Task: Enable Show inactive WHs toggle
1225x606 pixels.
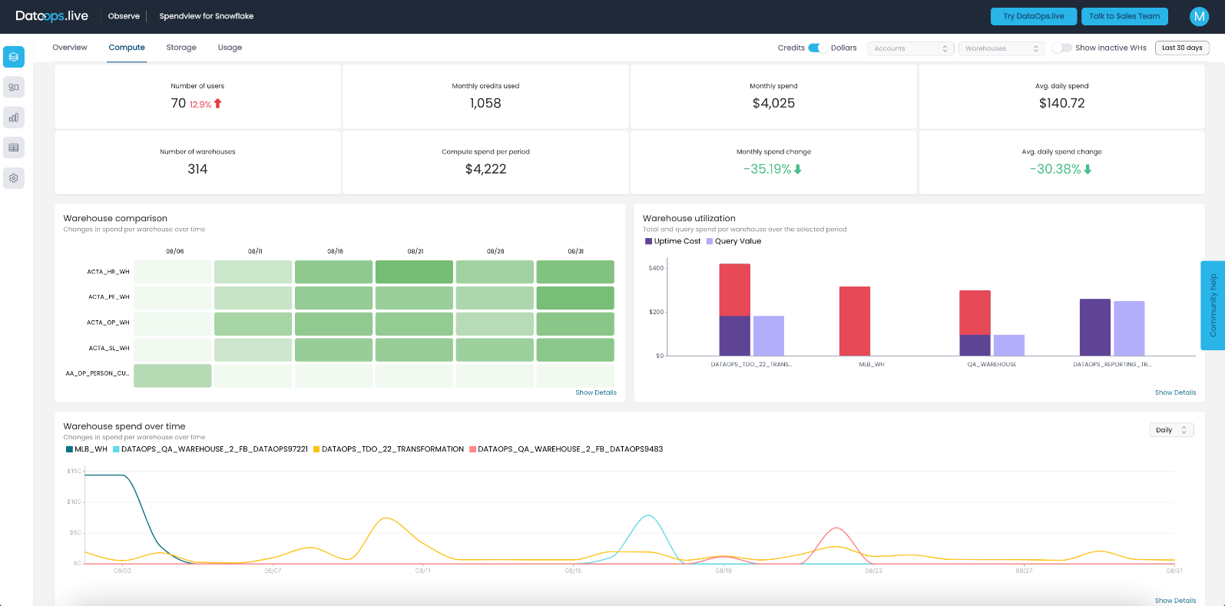Action: tap(1061, 48)
